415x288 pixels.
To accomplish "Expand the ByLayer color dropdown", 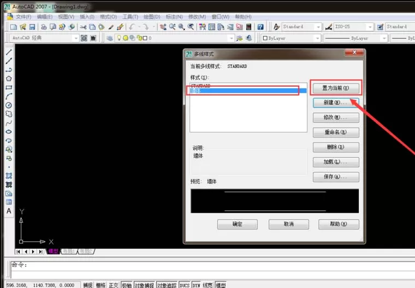I will [291, 38].
